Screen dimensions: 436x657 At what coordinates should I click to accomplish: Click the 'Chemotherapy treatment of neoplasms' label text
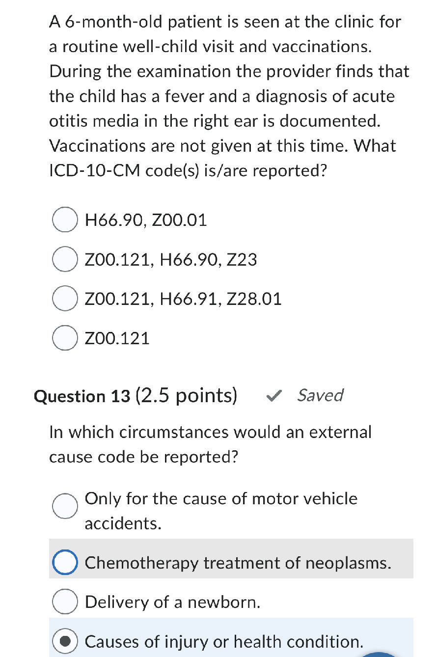pyautogui.click(x=238, y=563)
